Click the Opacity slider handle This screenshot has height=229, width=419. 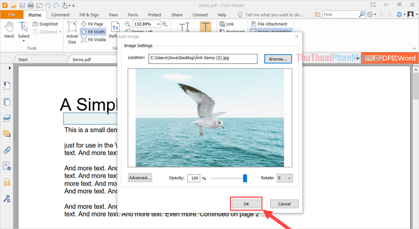(245, 178)
